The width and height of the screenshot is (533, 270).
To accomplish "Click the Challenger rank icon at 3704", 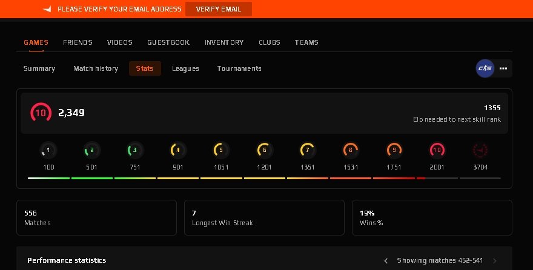I will 480,150.
